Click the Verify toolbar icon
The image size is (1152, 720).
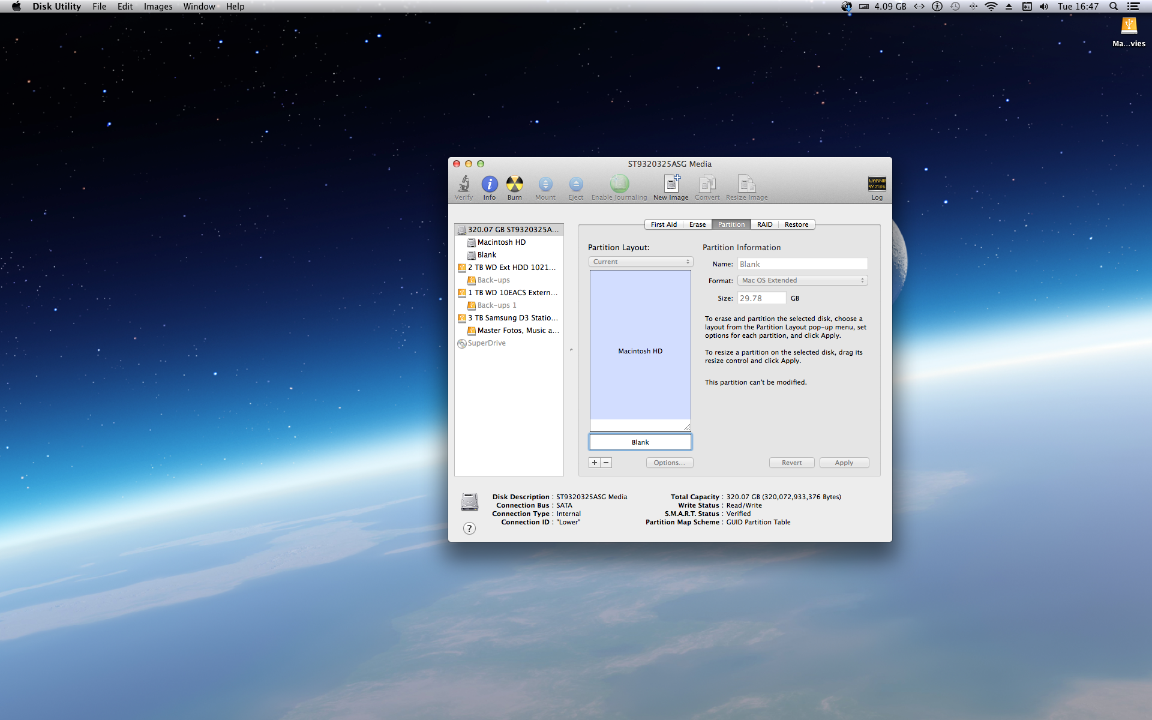pyautogui.click(x=464, y=187)
